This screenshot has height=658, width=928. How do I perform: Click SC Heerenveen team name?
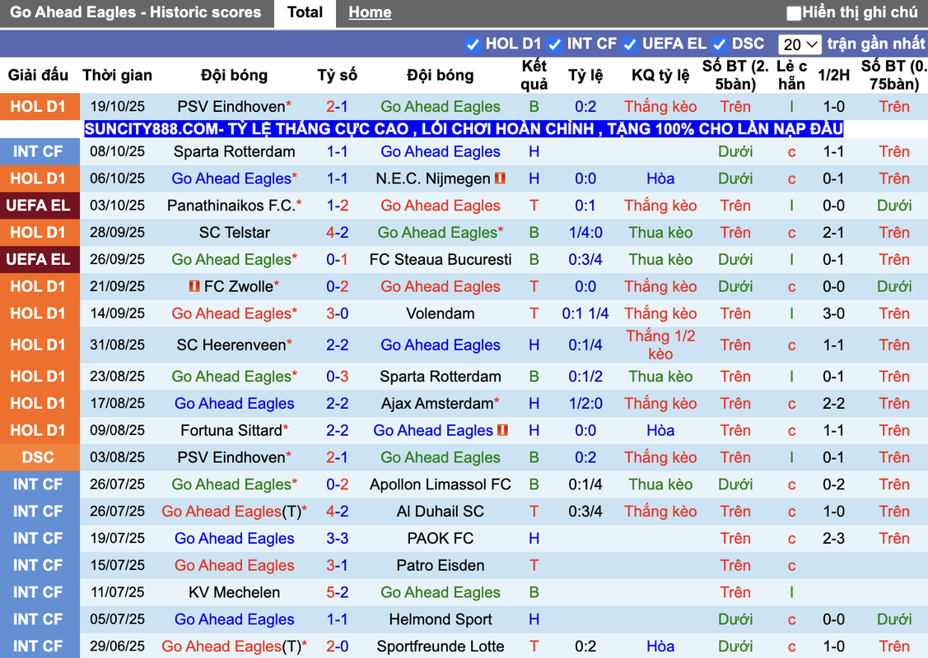[x=231, y=345]
